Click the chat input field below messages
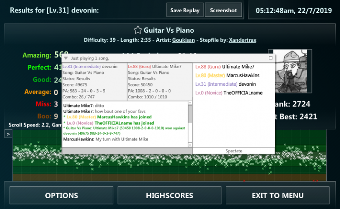The width and height of the screenshot is (340, 209). click(127, 151)
